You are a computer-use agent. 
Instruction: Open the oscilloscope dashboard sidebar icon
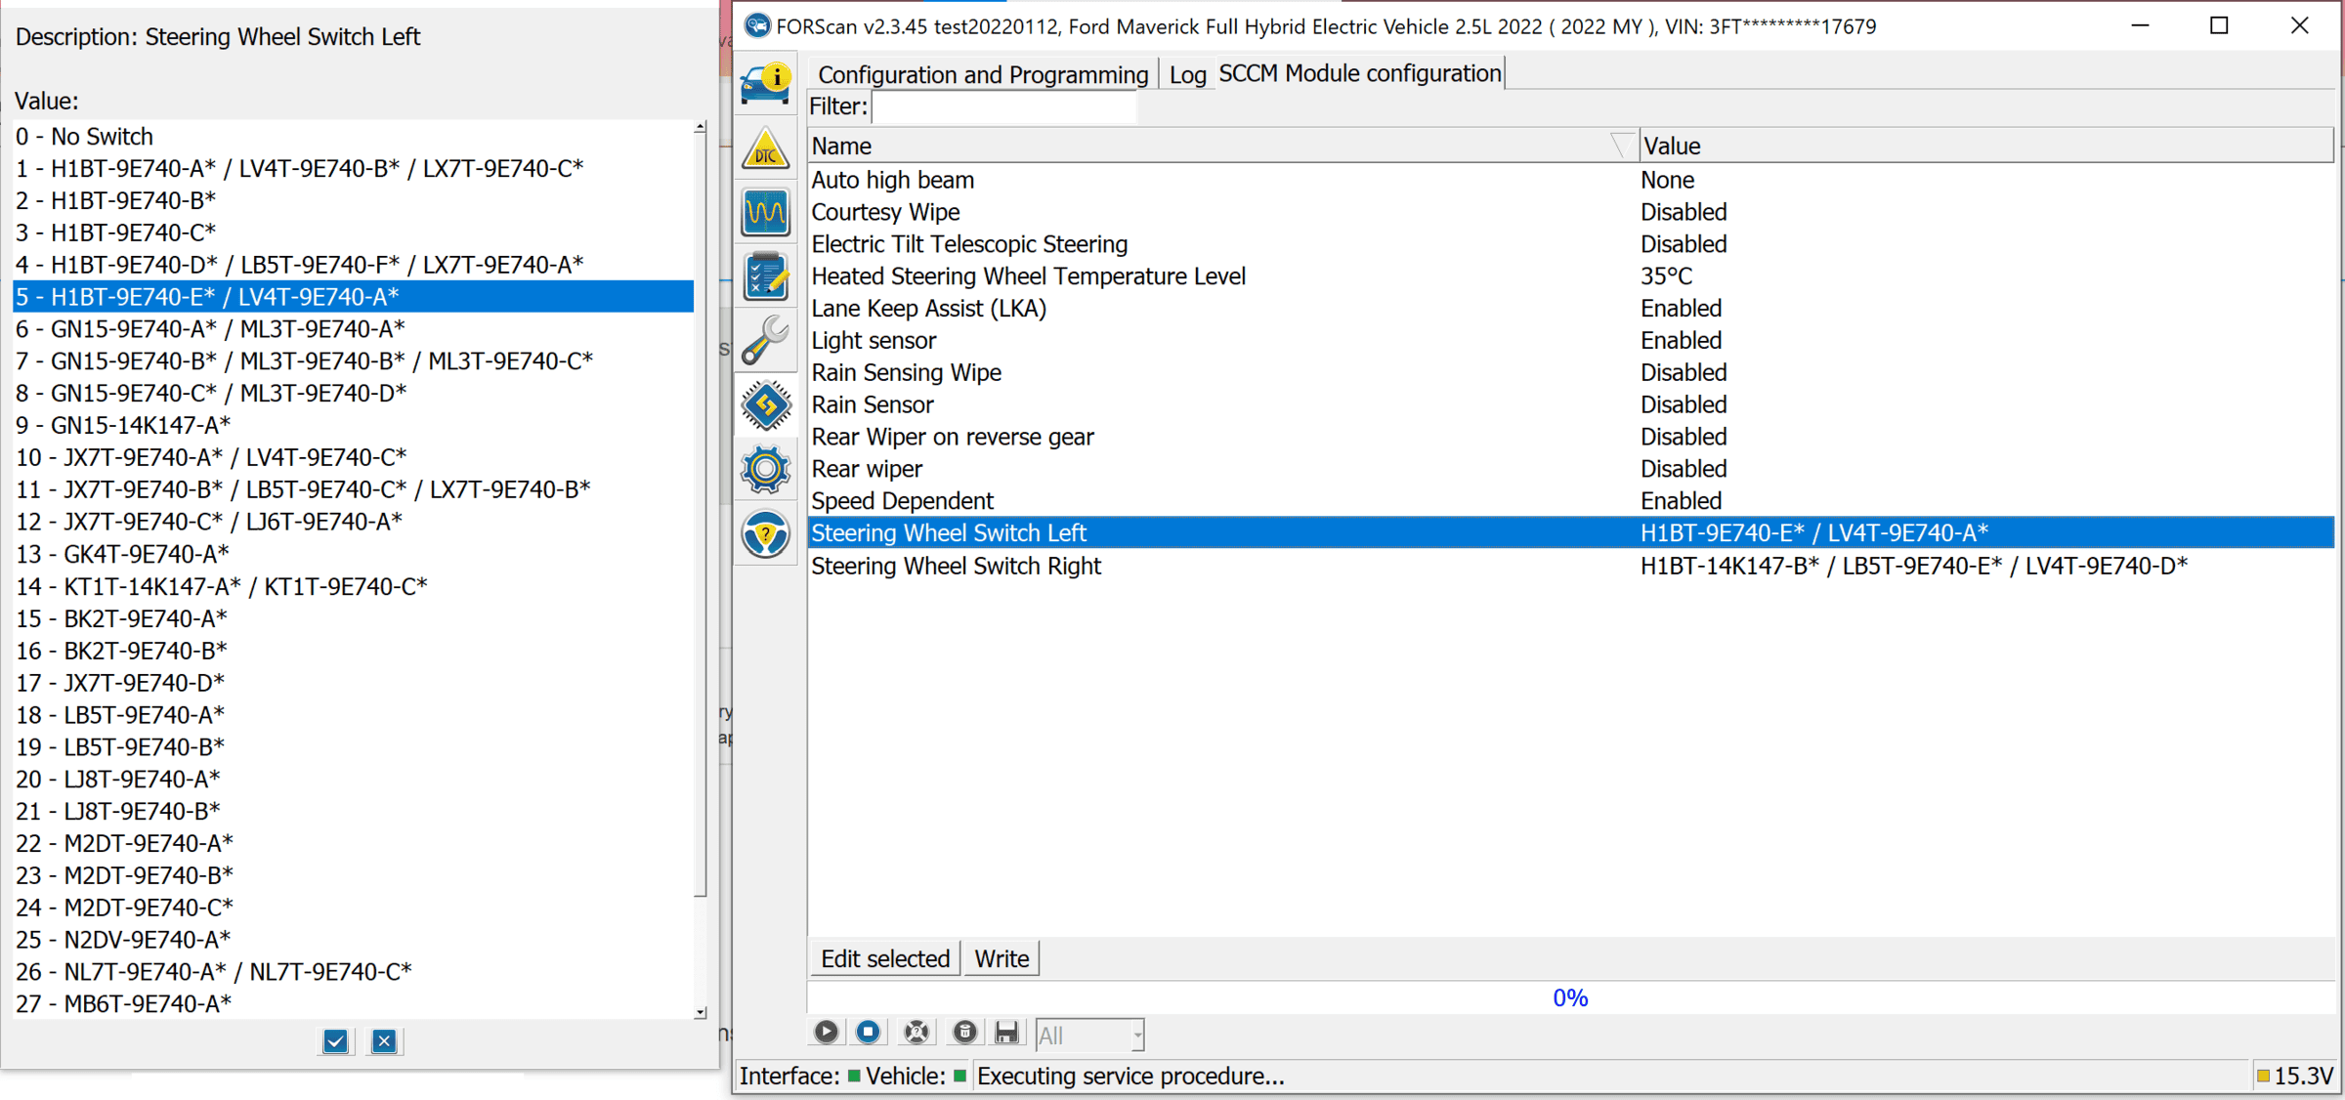click(x=766, y=212)
